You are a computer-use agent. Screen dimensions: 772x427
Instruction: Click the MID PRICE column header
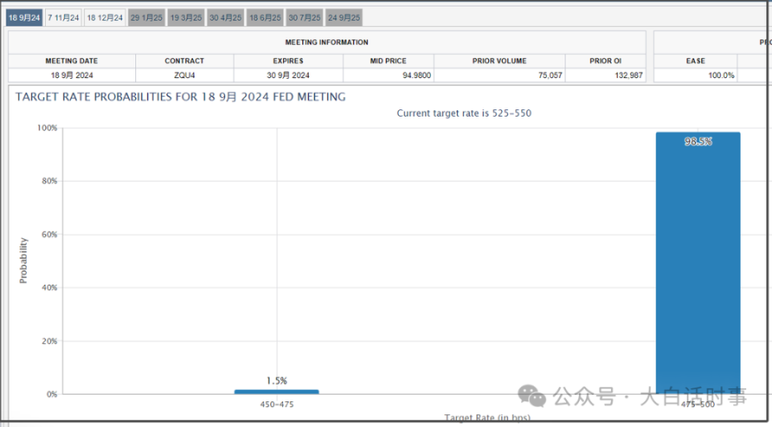[x=388, y=61]
